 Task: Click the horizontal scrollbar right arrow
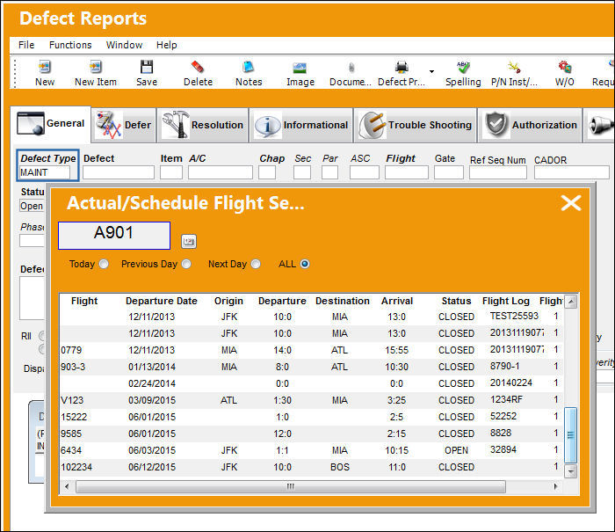(556, 486)
